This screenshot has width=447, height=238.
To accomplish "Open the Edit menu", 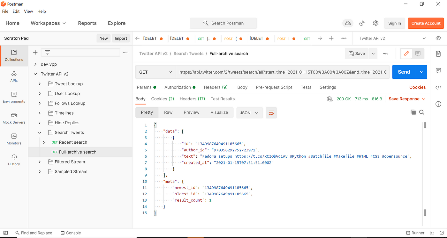I will point(16,11).
